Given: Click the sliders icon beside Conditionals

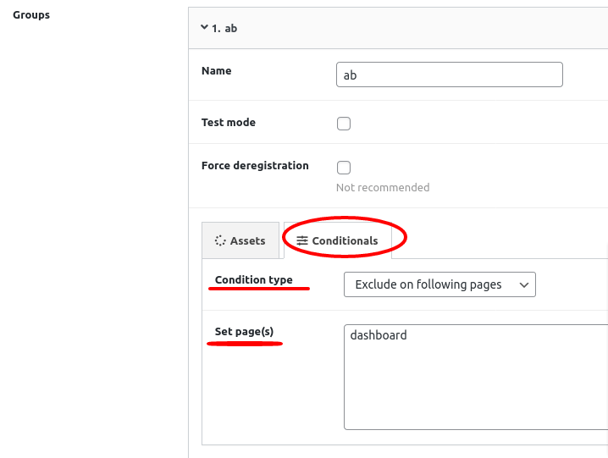Looking at the screenshot, I should click(x=302, y=240).
